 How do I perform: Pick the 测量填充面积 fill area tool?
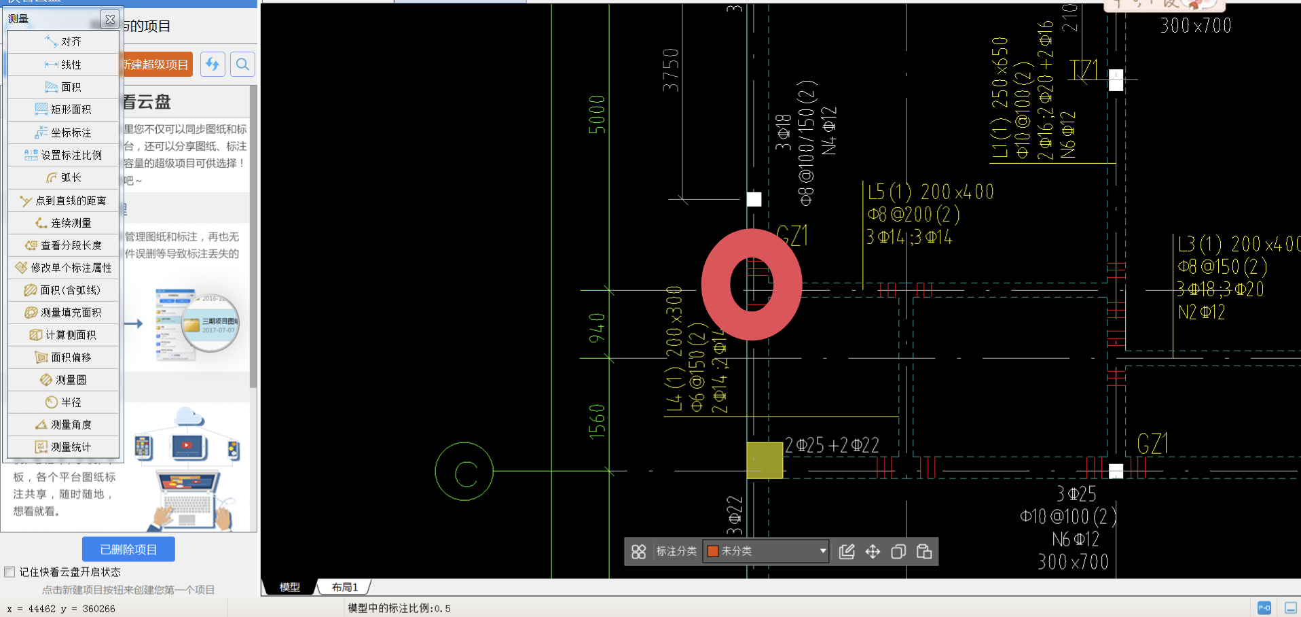pyautogui.click(x=63, y=313)
